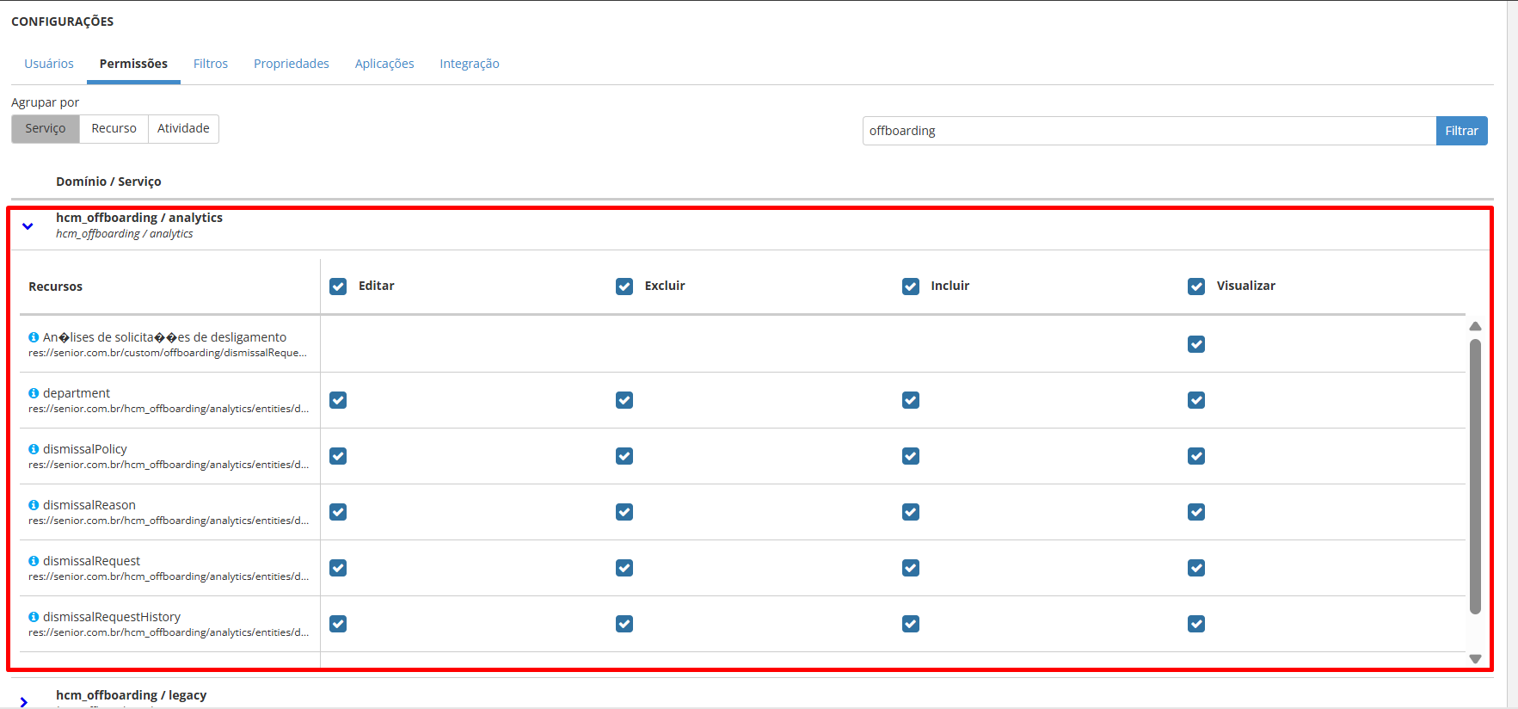Click the resources list scroll-up arrow
This screenshot has height=709, width=1518.
[x=1475, y=326]
